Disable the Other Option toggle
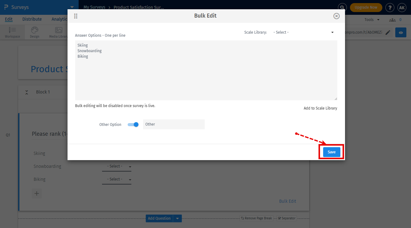Image resolution: width=411 pixels, height=228 pixels. pos(133,124)
